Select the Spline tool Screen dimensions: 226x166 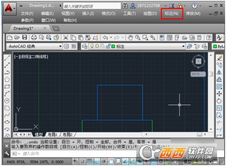(x=7, y=115)
